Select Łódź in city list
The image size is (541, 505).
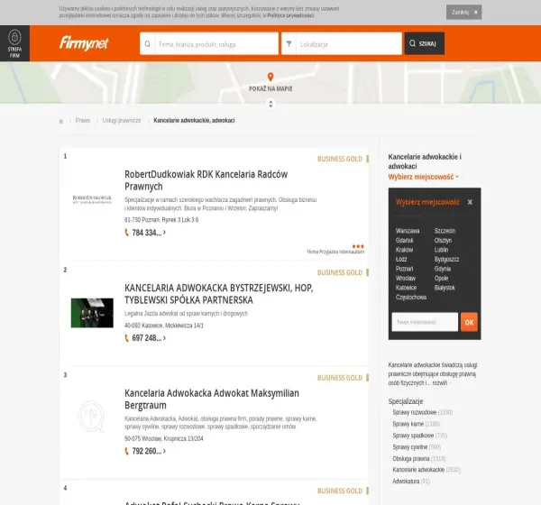(401, 259)
